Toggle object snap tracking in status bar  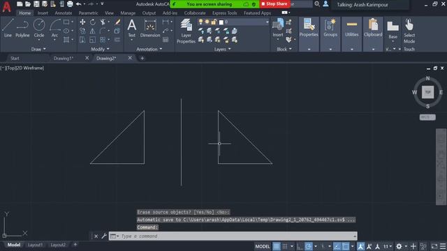tap(337, 246)
